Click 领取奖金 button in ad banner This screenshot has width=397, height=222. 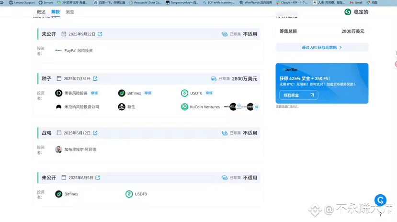point(299,95)
